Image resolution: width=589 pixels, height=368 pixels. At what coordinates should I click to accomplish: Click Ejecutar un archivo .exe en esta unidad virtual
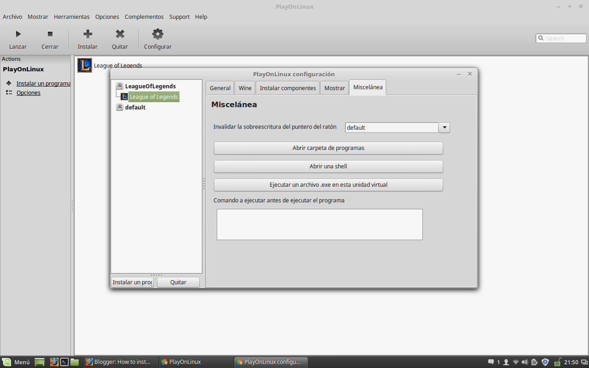click(329, 185)
